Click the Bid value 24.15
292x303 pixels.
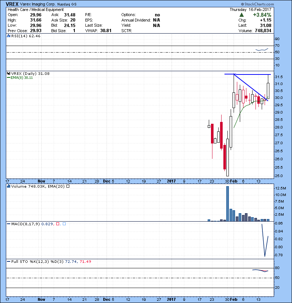coord(70,25)
